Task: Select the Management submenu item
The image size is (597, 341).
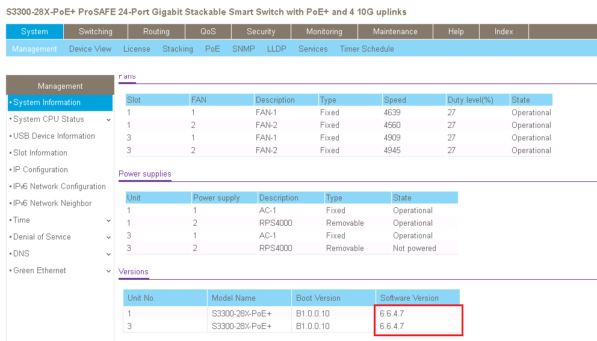Action: click(x=34, y=49)
